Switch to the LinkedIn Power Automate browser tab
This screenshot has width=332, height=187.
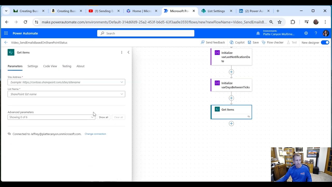pos(254,11)
